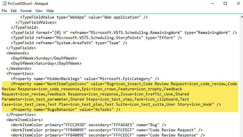Screen dimensions: 243x137
Task: Click the opening <Weekends> tag
Action: 18,53
